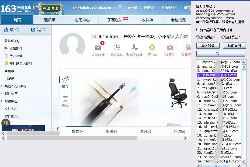Screen dimensions: 250x167
Task: Click the 访问官网 button
Action: point(234,46)
